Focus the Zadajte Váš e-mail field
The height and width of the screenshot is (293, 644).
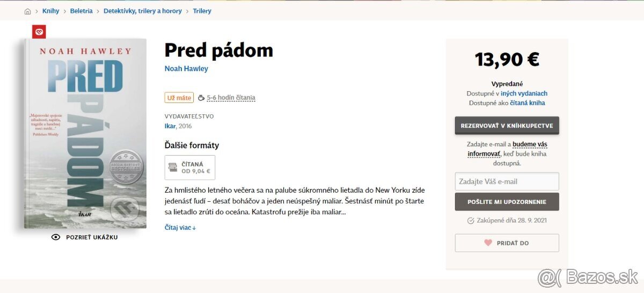[507, 181]
